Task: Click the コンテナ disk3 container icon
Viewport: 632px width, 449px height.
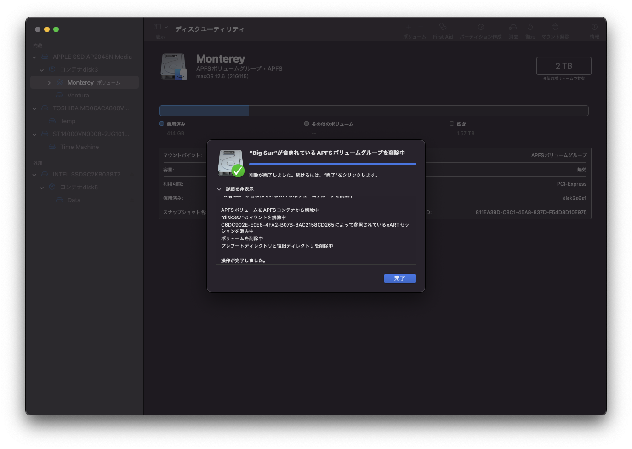Action: [x=52, y=69]
